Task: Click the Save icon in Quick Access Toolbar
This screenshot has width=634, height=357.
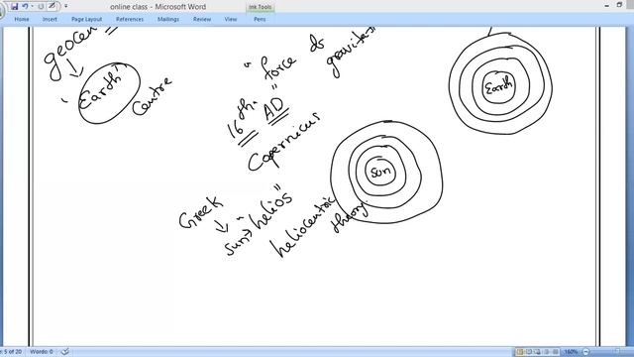Action: point(15,6)
